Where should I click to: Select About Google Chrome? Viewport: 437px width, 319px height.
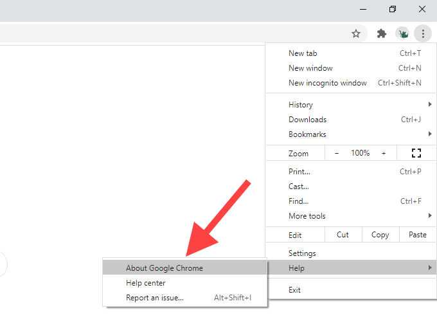click(184, 268)
